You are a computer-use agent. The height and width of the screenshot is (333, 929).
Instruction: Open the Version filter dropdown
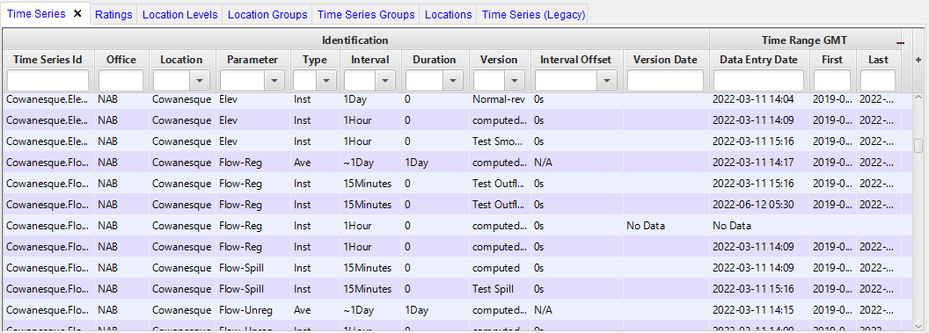pyautogui.click(x=515, y=81)
